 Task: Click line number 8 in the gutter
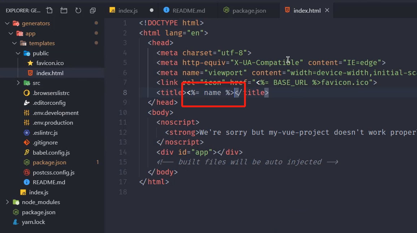tap(125, 92)
